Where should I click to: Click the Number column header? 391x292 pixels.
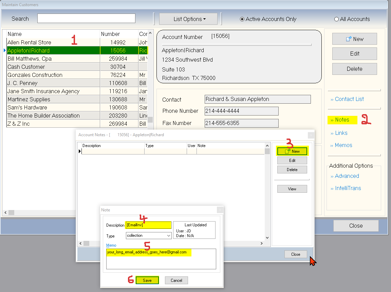click(x=119, y=34)
